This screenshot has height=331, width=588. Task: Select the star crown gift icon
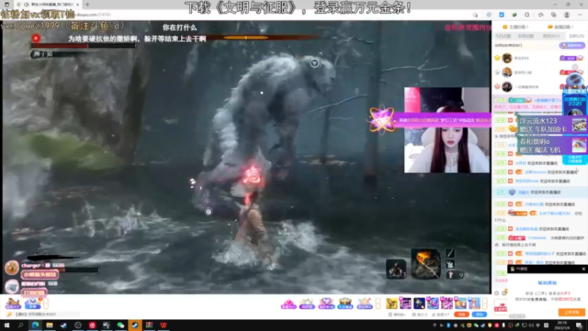coord(306,303)
